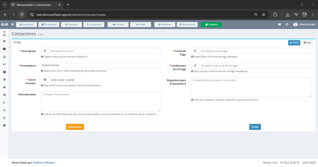
Task: Open the monitor icon in left sidebar
Action: 4,56
